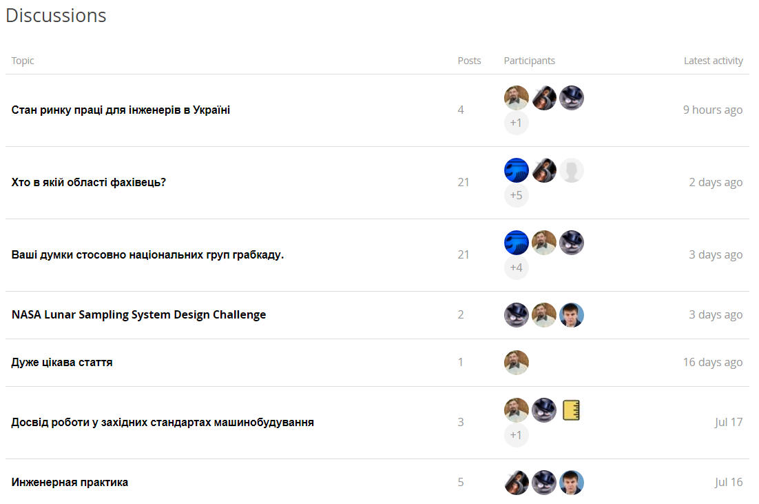Click first avatar in Стан ринку праці row
The height and width of the screenshot is (504, 759).
tap(517, 98)
